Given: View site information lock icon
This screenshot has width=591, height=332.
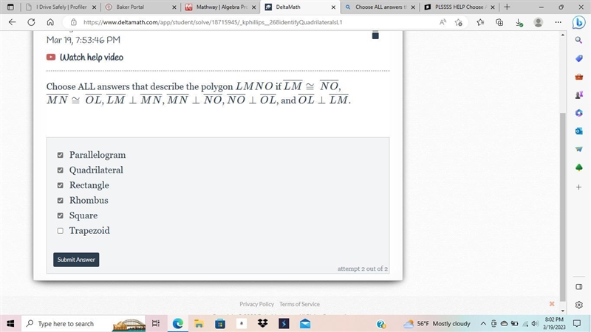Looking at the screenshot, I should click(74, 22).
